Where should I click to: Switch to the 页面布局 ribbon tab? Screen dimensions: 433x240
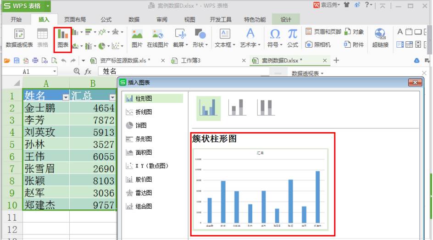point(75,20)
